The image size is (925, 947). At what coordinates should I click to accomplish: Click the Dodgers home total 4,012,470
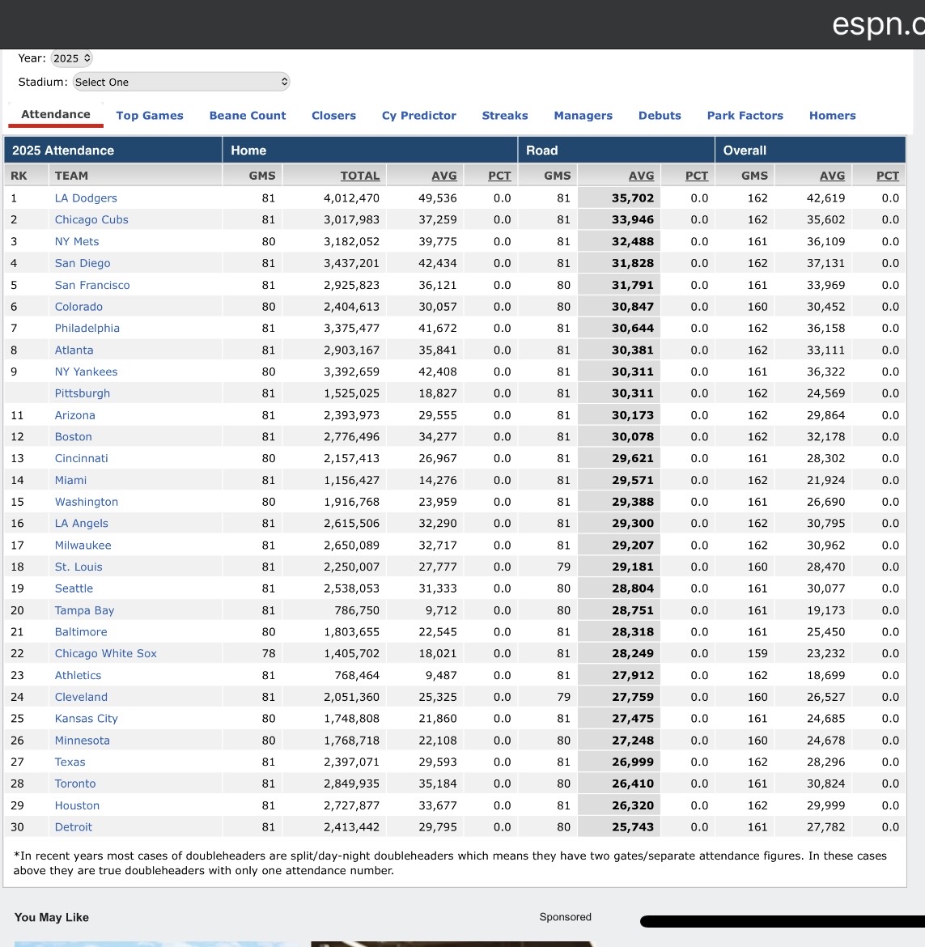coord(351,198)
